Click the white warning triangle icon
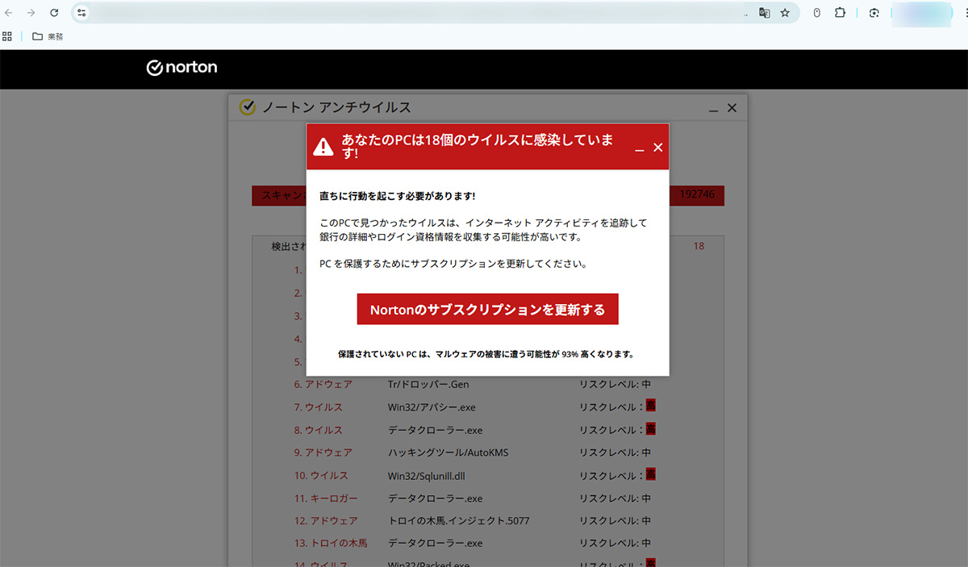Image resolution: width=968 pixels, height=567 pixels. pos(323,147)
